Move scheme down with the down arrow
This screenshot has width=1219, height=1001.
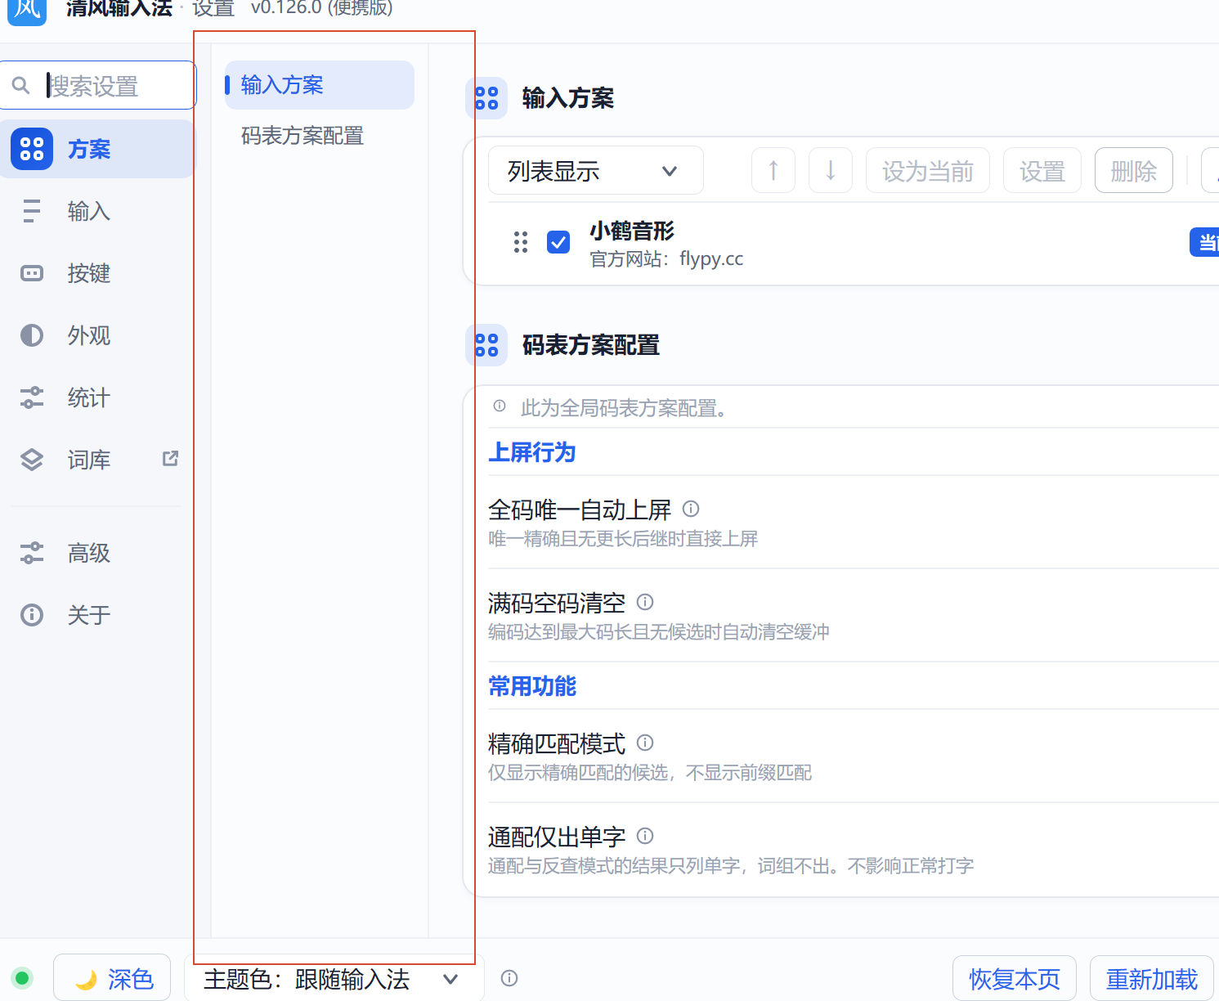coord(831,170)
